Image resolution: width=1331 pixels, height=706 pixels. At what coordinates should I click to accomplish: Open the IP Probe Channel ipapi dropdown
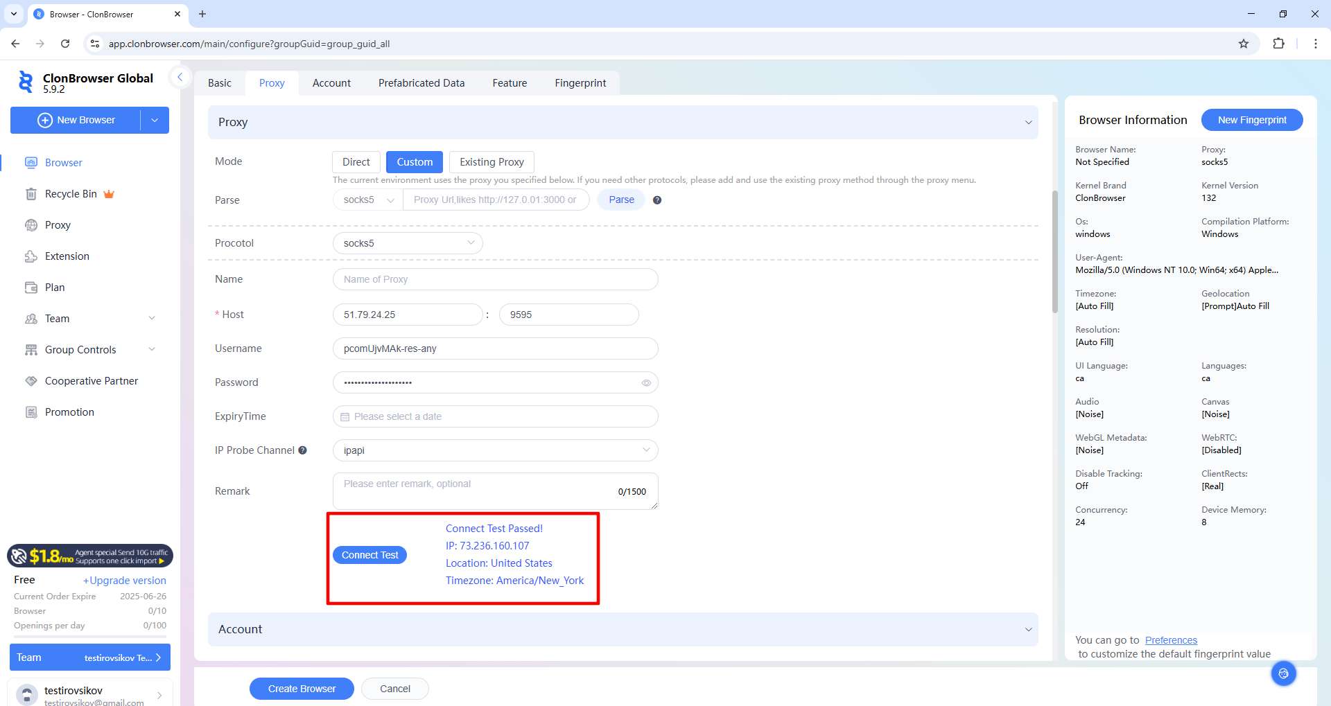point(495,450)
